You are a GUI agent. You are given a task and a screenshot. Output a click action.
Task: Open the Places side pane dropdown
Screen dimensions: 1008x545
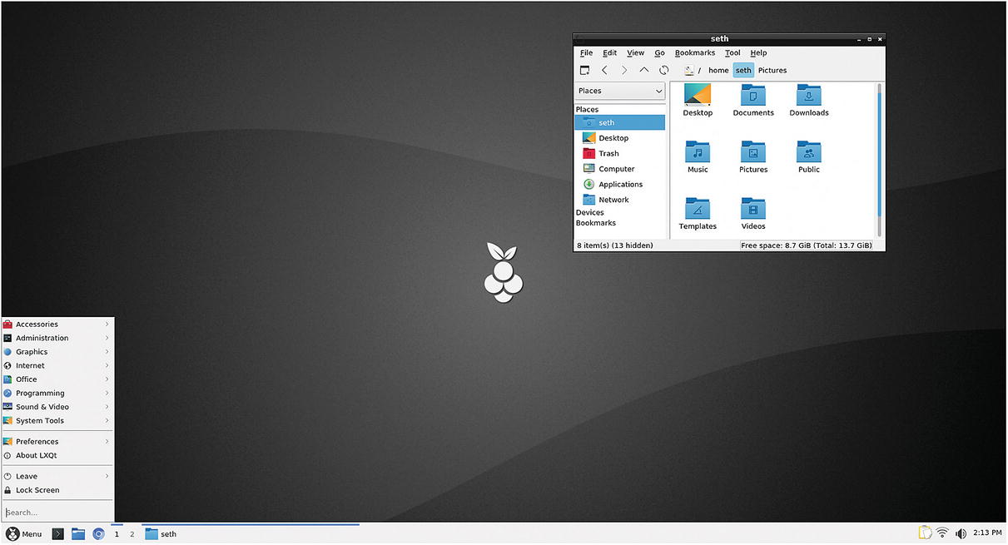[x=620, y=91]
